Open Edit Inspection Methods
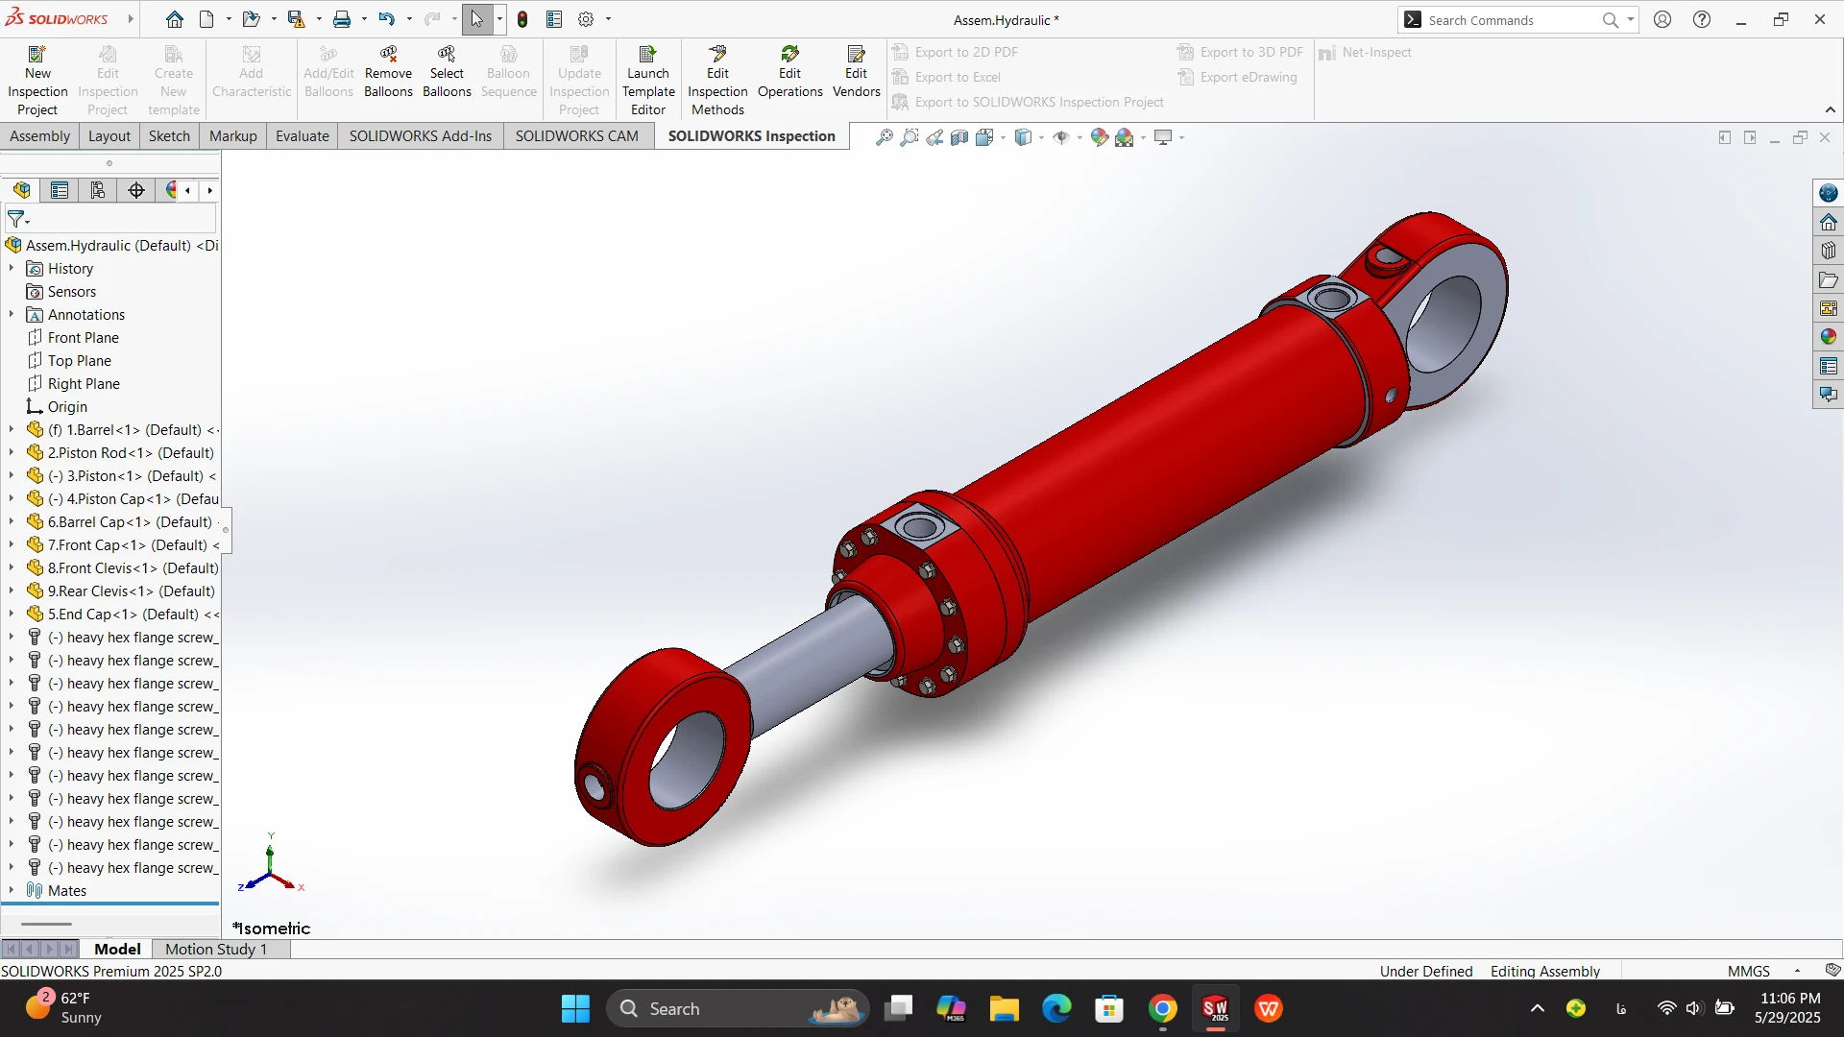Screen dimensions: 1844x1037 717,81
